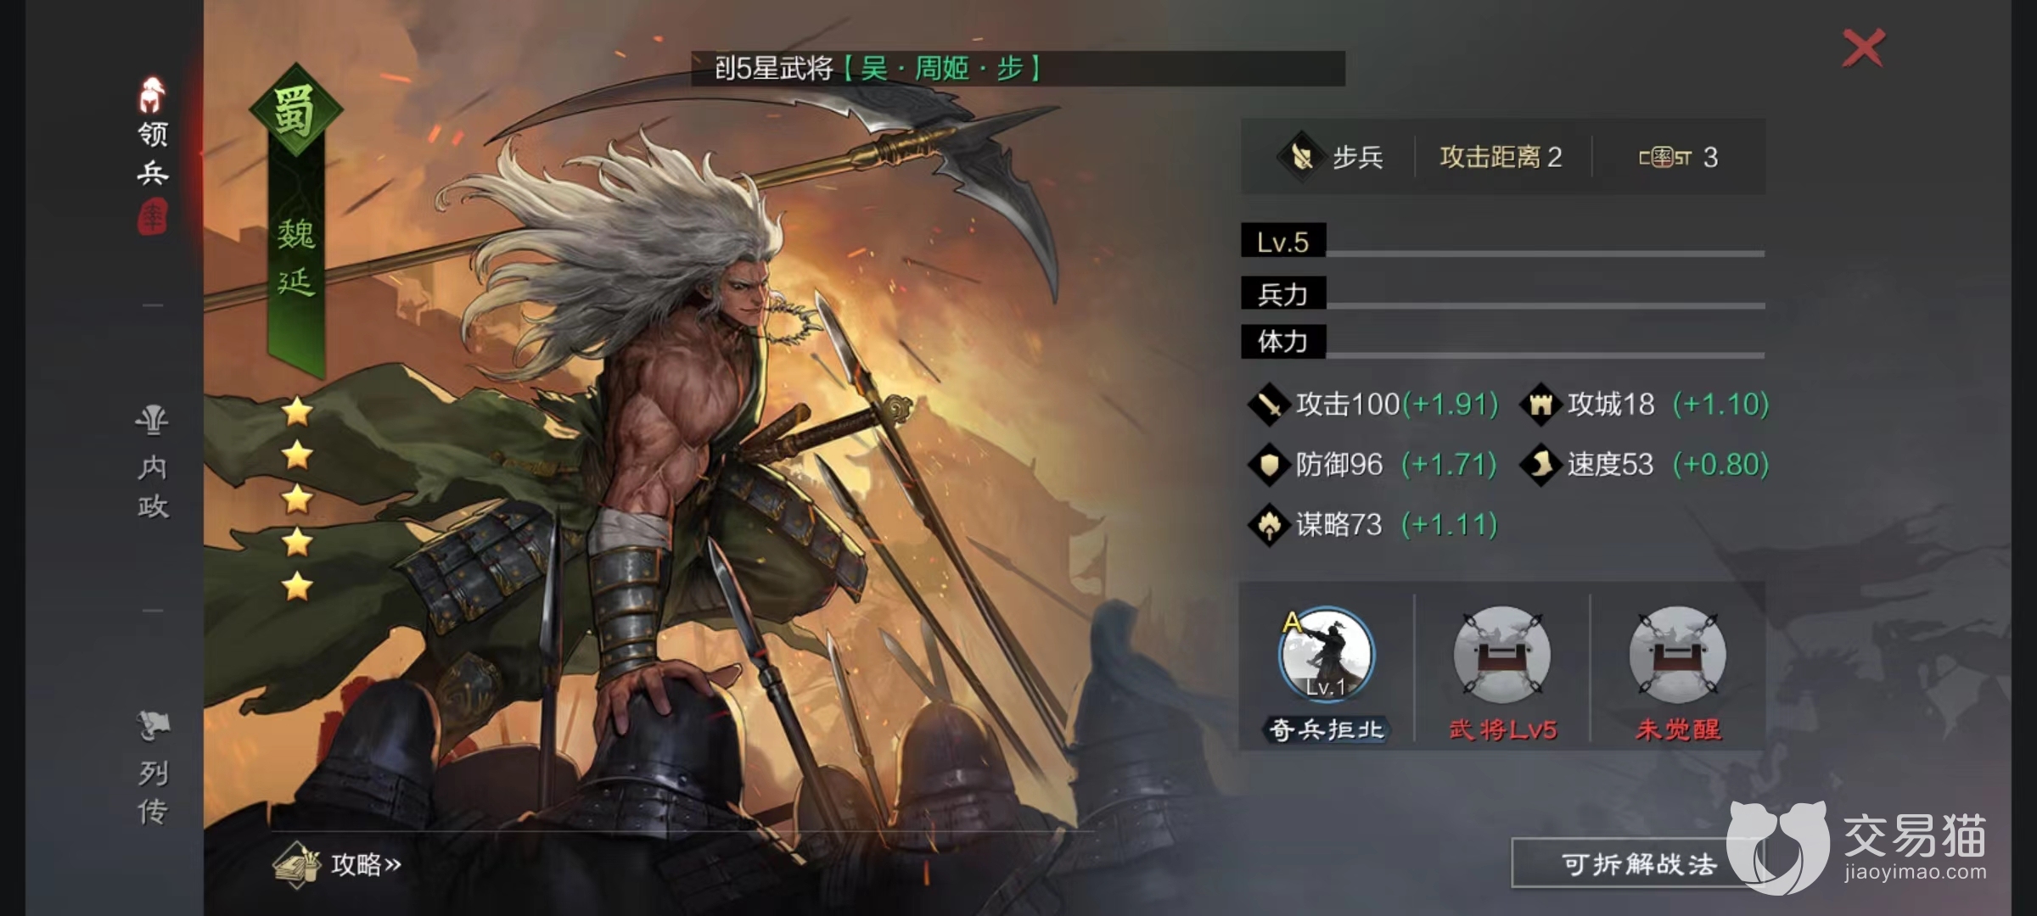Open the 奇兵拒北 skill icon

click(x=1326, y=655)
